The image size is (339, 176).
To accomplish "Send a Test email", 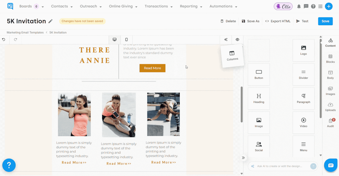I will [x=302, y=21].
